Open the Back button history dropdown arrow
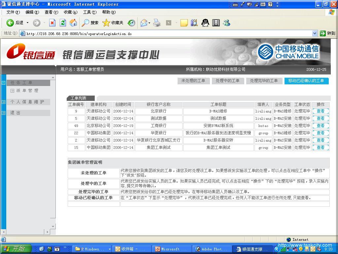 point(27,23)
